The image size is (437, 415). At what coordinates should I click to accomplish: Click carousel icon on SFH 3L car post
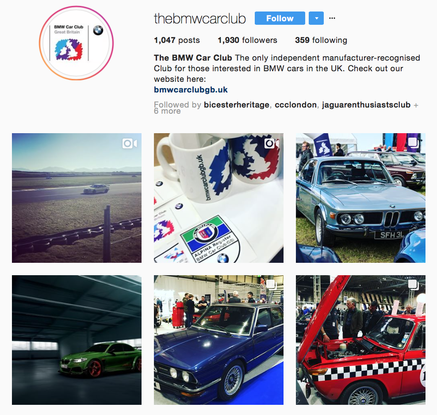[413, 143]
